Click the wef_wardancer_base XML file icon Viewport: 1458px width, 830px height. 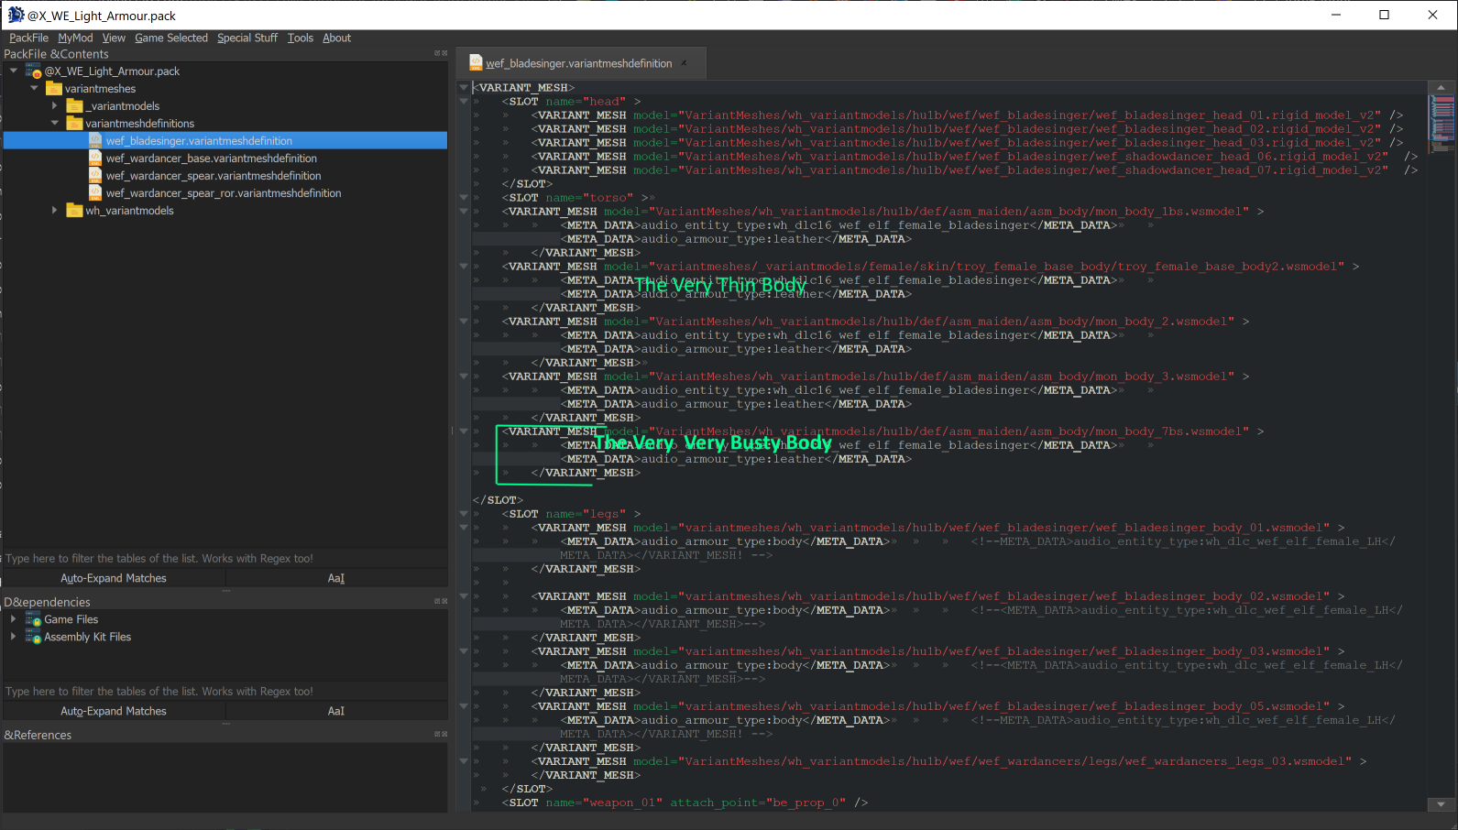[x=95, y=158]
